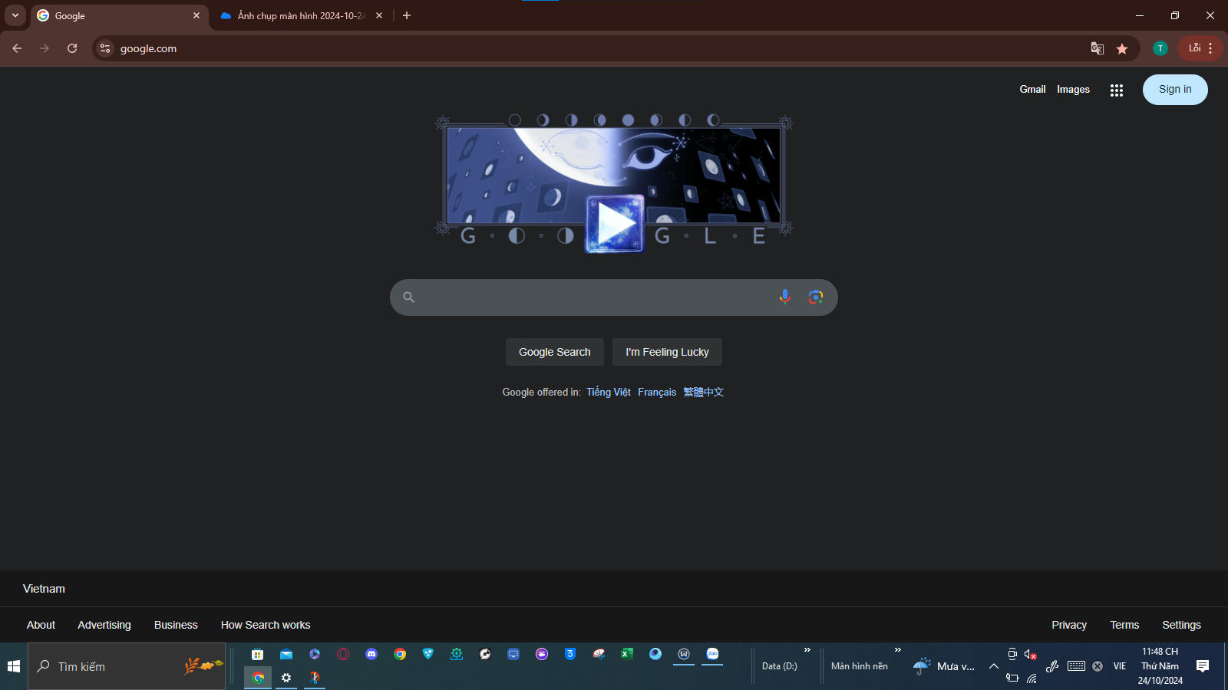Click I'm Feeling Lucky button
This screenshot has width=1228, height=690.
click(x=667, y=352)
